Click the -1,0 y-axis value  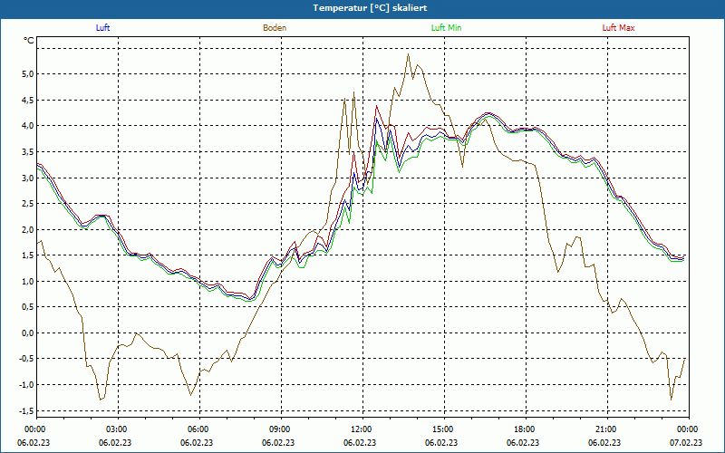(x=25, y=384)
